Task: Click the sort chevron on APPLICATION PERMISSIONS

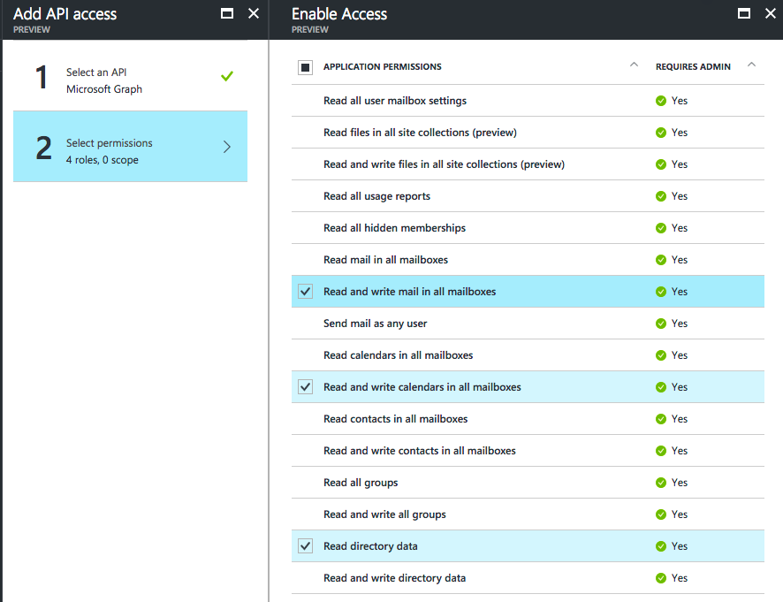Action: tap(634, 65)
